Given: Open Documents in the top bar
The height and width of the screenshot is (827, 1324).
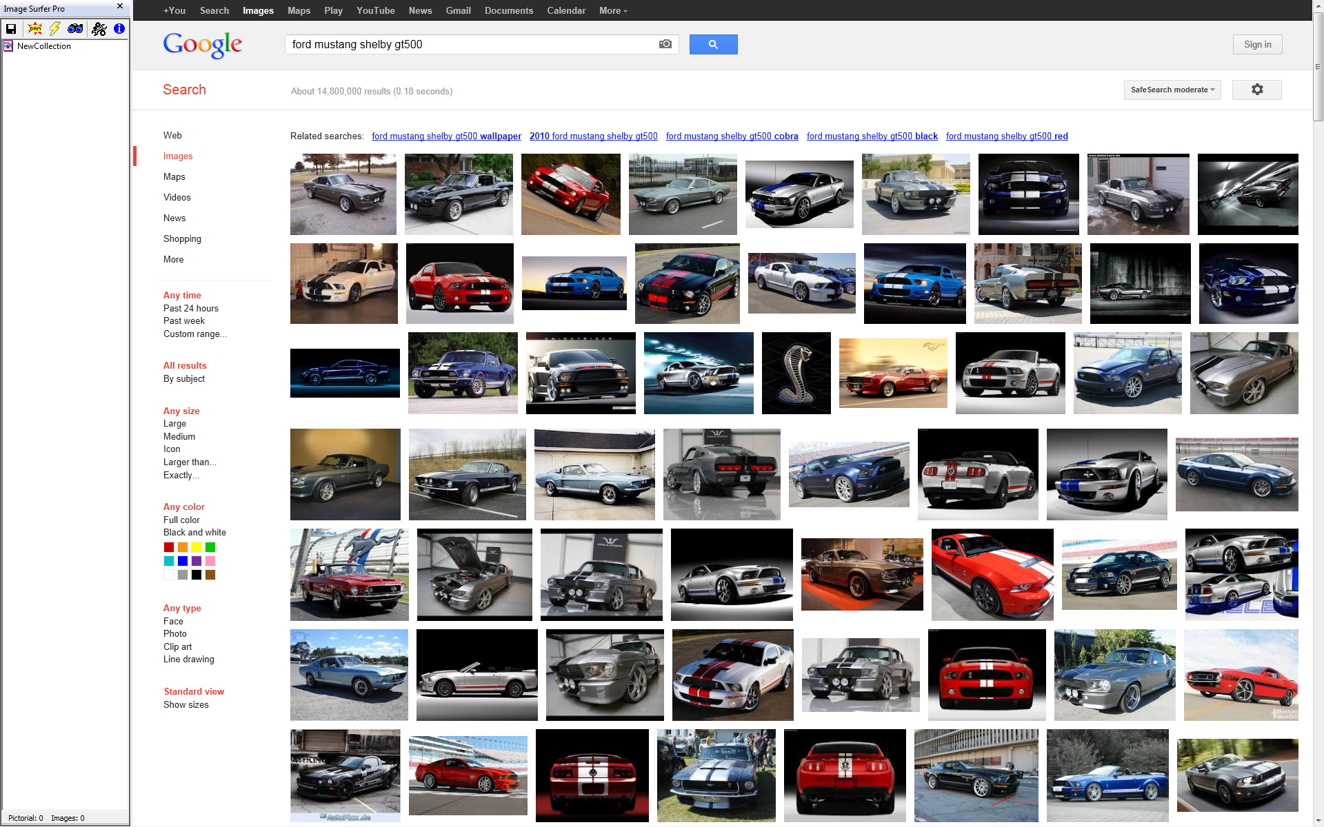Looking at the screenshot, I should point(509,10).
